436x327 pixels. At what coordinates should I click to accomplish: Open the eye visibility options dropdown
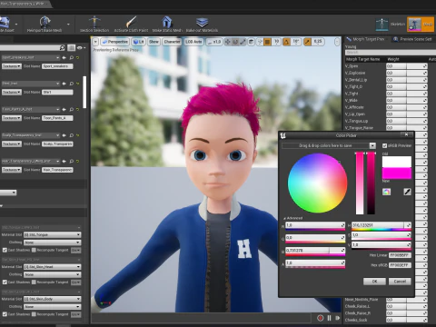[81, 48]
